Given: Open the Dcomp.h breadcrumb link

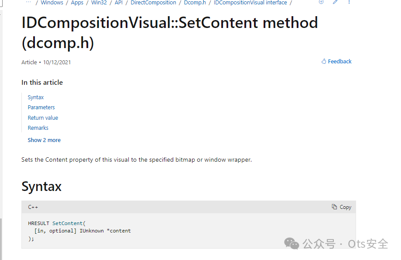Looking at the screenshot, I should [x=195, y=3].
